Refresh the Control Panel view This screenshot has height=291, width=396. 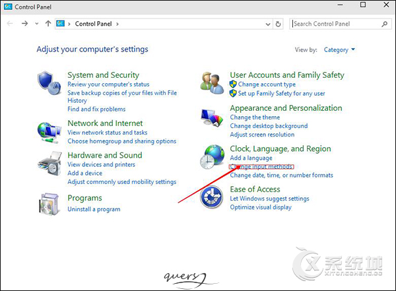click(278, 24)
